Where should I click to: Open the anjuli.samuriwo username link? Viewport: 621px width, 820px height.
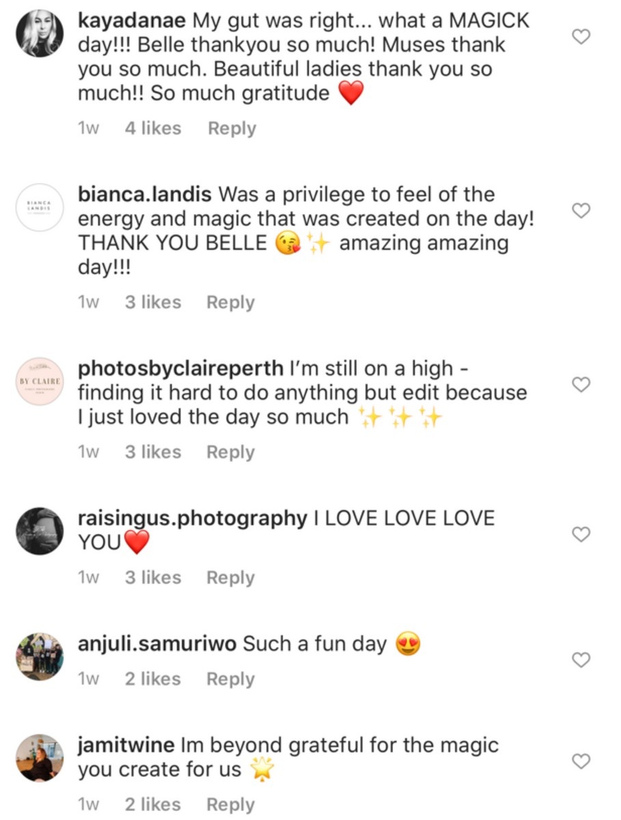pos(158,644)
